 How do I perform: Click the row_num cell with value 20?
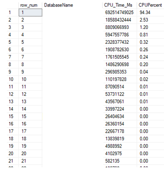[x=30, y=153]
